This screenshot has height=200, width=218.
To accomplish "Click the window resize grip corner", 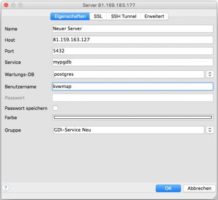I will 215,197.
